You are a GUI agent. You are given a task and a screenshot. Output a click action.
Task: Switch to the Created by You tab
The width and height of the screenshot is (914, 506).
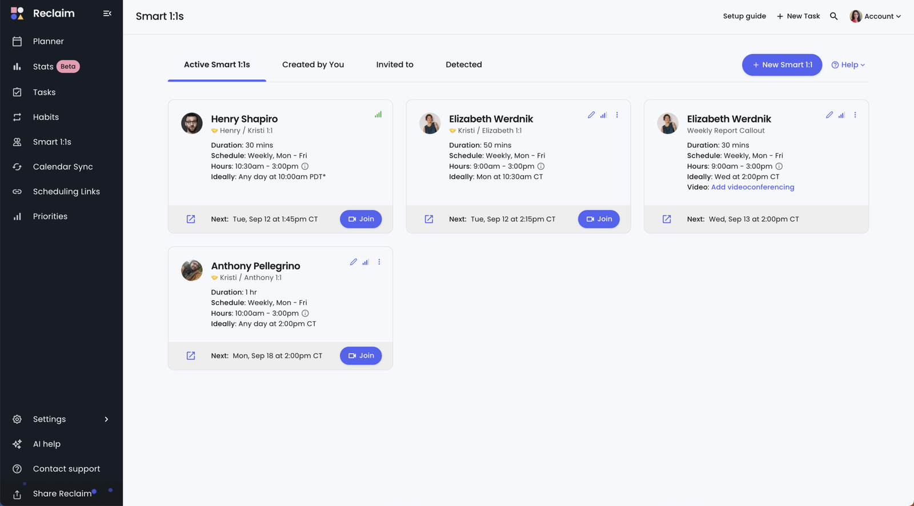(x=313, y=64)
